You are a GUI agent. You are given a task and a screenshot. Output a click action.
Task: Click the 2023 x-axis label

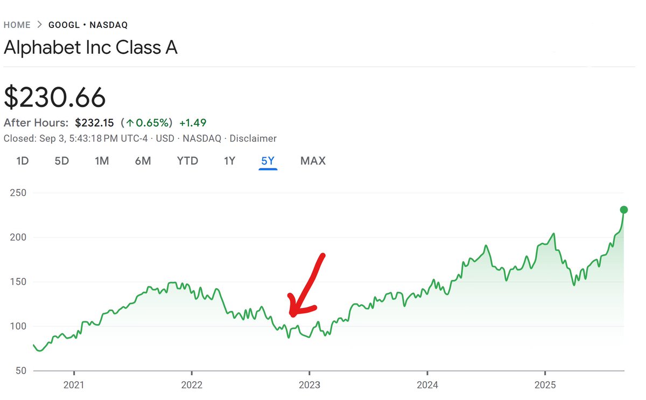coord(309,385)
